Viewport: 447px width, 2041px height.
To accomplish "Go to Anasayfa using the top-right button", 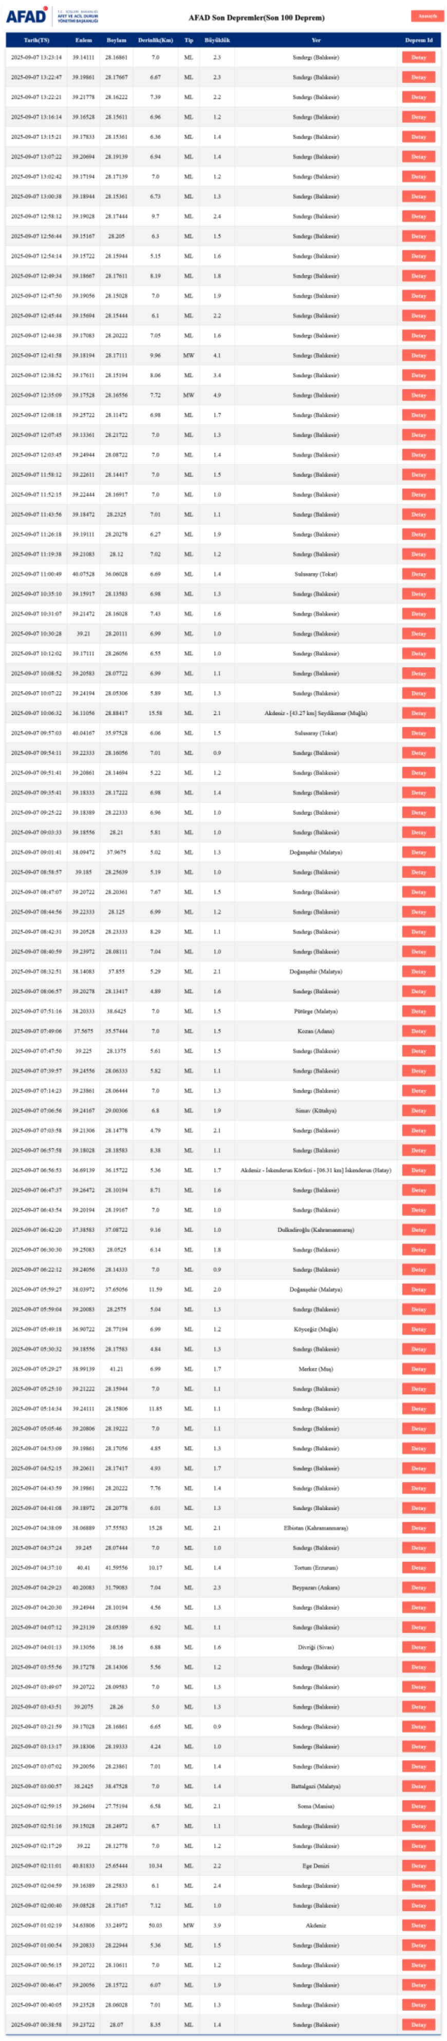I will pos(426,16).
